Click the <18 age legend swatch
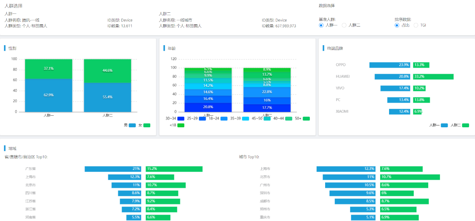Viewport: 475px width, 221px height. click(181, 125)
